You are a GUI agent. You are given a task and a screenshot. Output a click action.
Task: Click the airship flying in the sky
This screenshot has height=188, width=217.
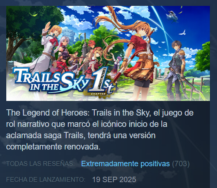click(x=172, y=17)
